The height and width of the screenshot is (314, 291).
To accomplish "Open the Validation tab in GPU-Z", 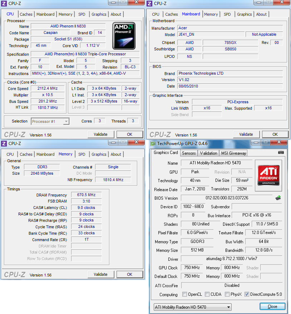I will [x=208, y=153].
